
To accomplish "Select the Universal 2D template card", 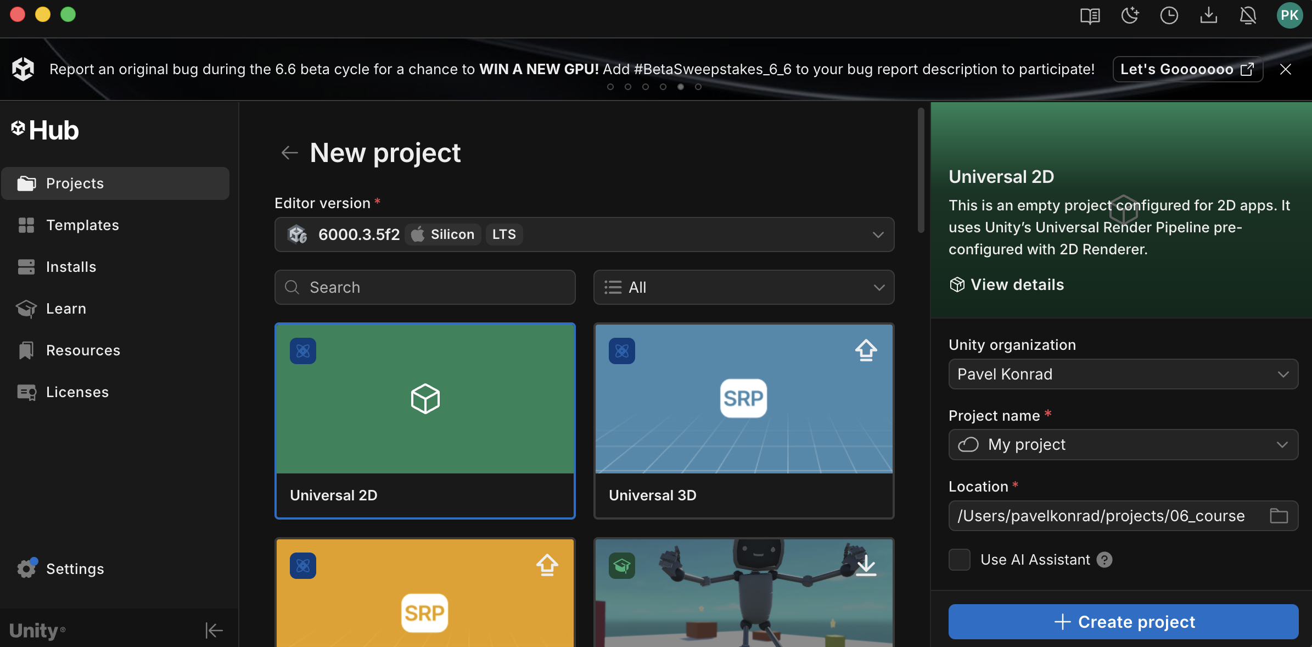I will point(425,421).
